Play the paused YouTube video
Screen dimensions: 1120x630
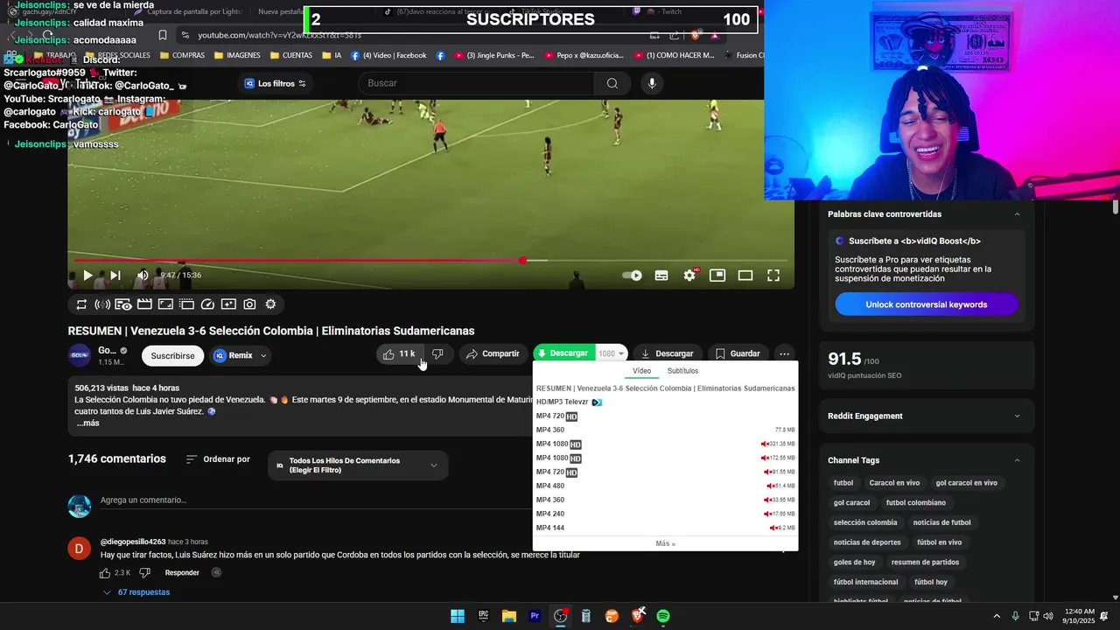tap(87, 275)
